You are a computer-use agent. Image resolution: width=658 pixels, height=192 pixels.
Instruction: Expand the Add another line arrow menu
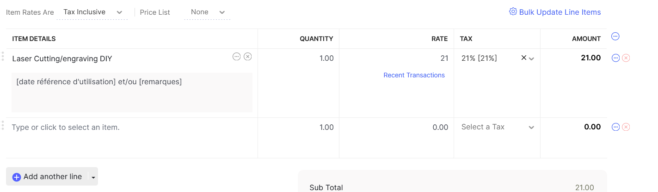93,177
